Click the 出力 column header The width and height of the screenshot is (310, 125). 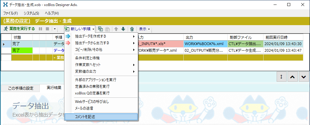click(x=205, y=37)
